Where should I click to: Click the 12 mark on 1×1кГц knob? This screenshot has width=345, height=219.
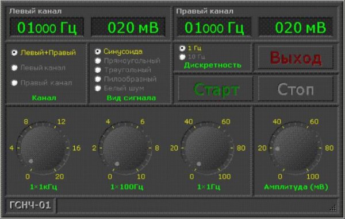(x=62, y=122)
